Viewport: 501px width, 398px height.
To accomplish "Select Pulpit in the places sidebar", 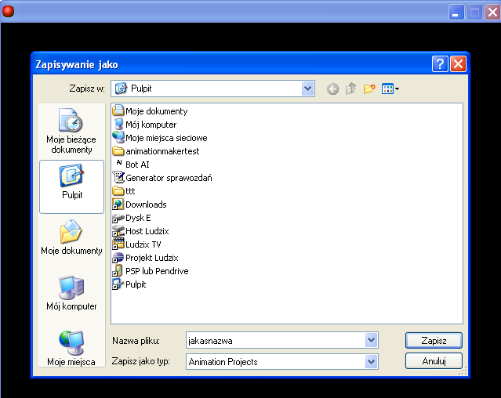I will click(71, 185).
